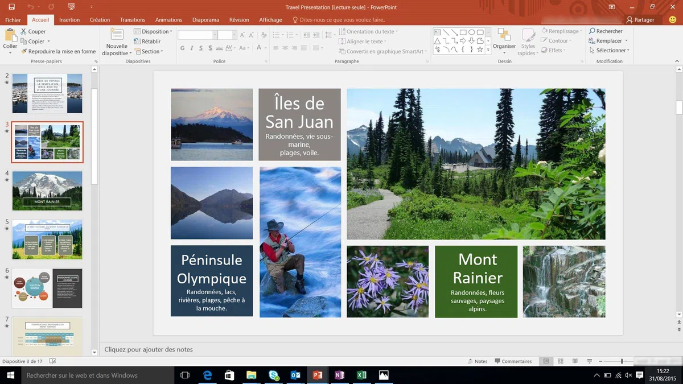Switch to Slide Sorter view icon
Screen dimensions: 683x384
coord(561,361)
